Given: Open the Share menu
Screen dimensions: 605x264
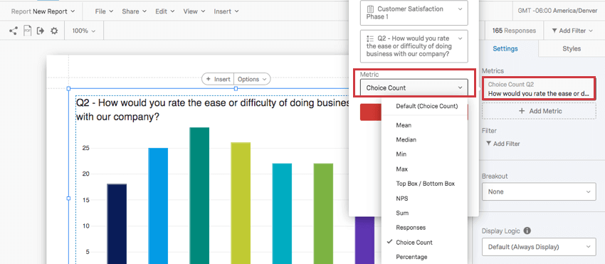Looking at the screenshot, I should click(x=135, y=11).
